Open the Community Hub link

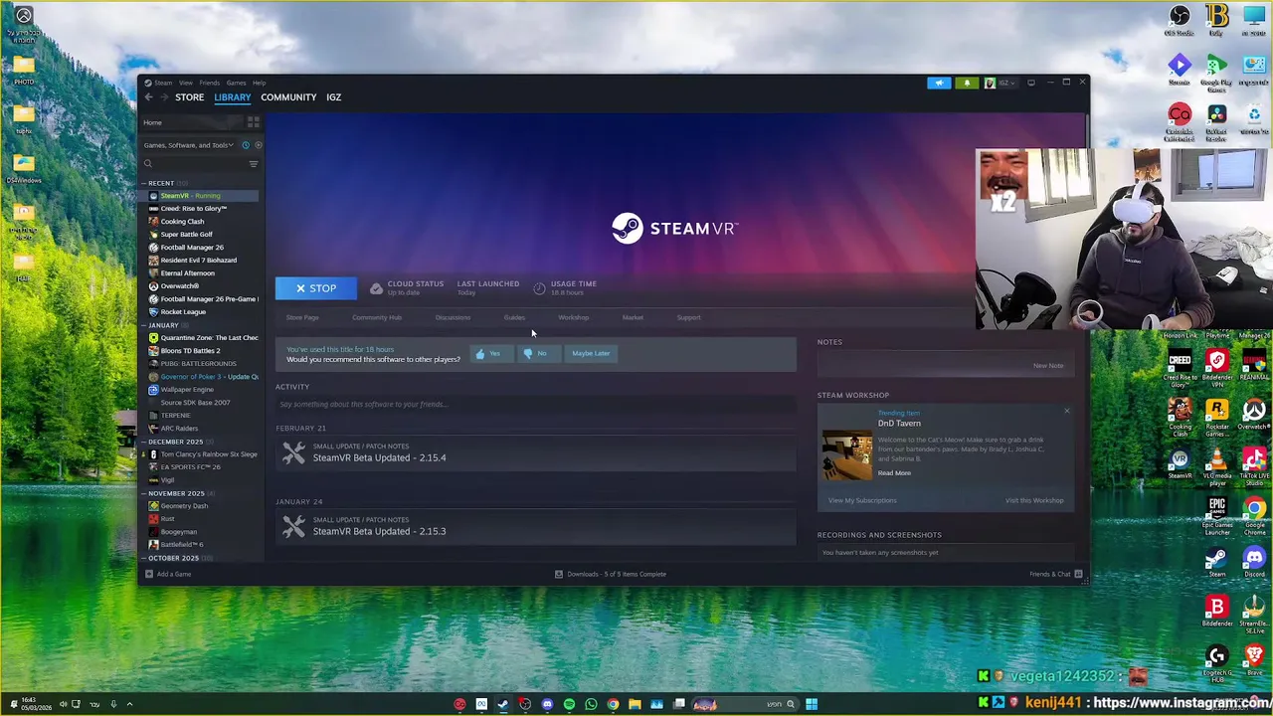[377, 318]
